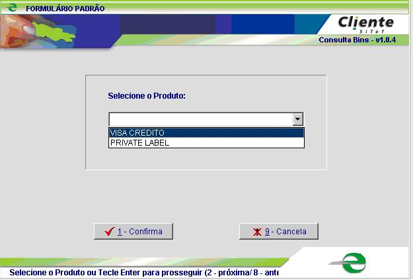Click the "FORMULÁRIO PADRÃO" window title
The image size is (413, 280).
click(x=65, y=9)
